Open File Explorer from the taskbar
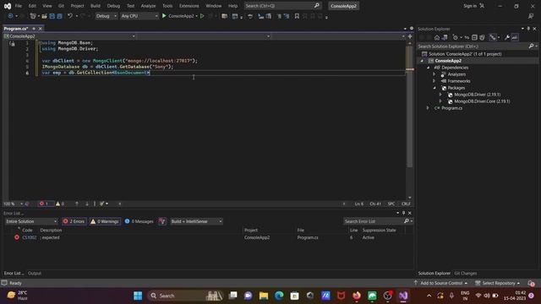 coord(264,296)
